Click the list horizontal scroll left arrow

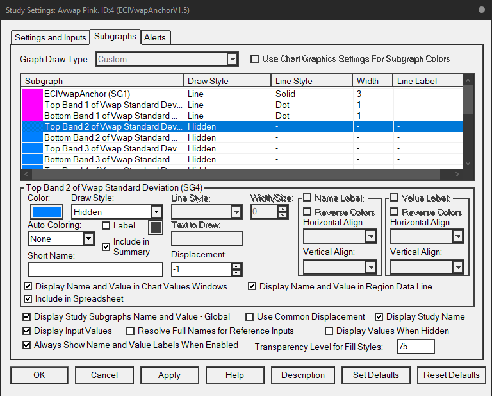click(x=26, y=174)
